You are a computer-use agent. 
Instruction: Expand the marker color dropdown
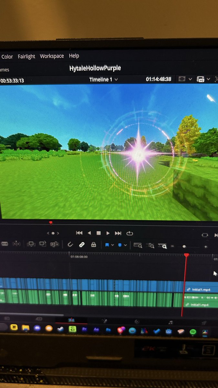(125, 245)
